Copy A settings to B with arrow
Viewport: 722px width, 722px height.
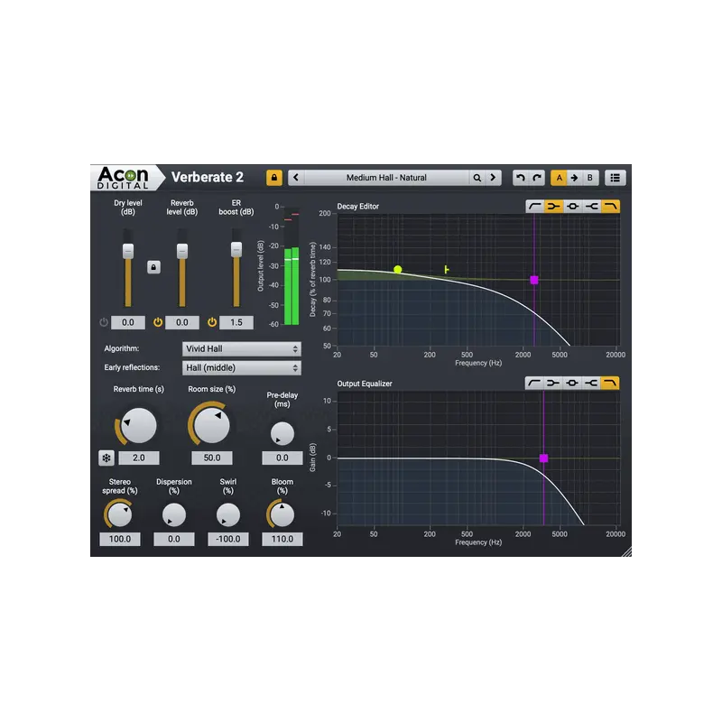tap(575, 178)
